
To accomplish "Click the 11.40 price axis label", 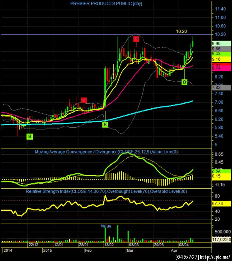I will [220, 9].
